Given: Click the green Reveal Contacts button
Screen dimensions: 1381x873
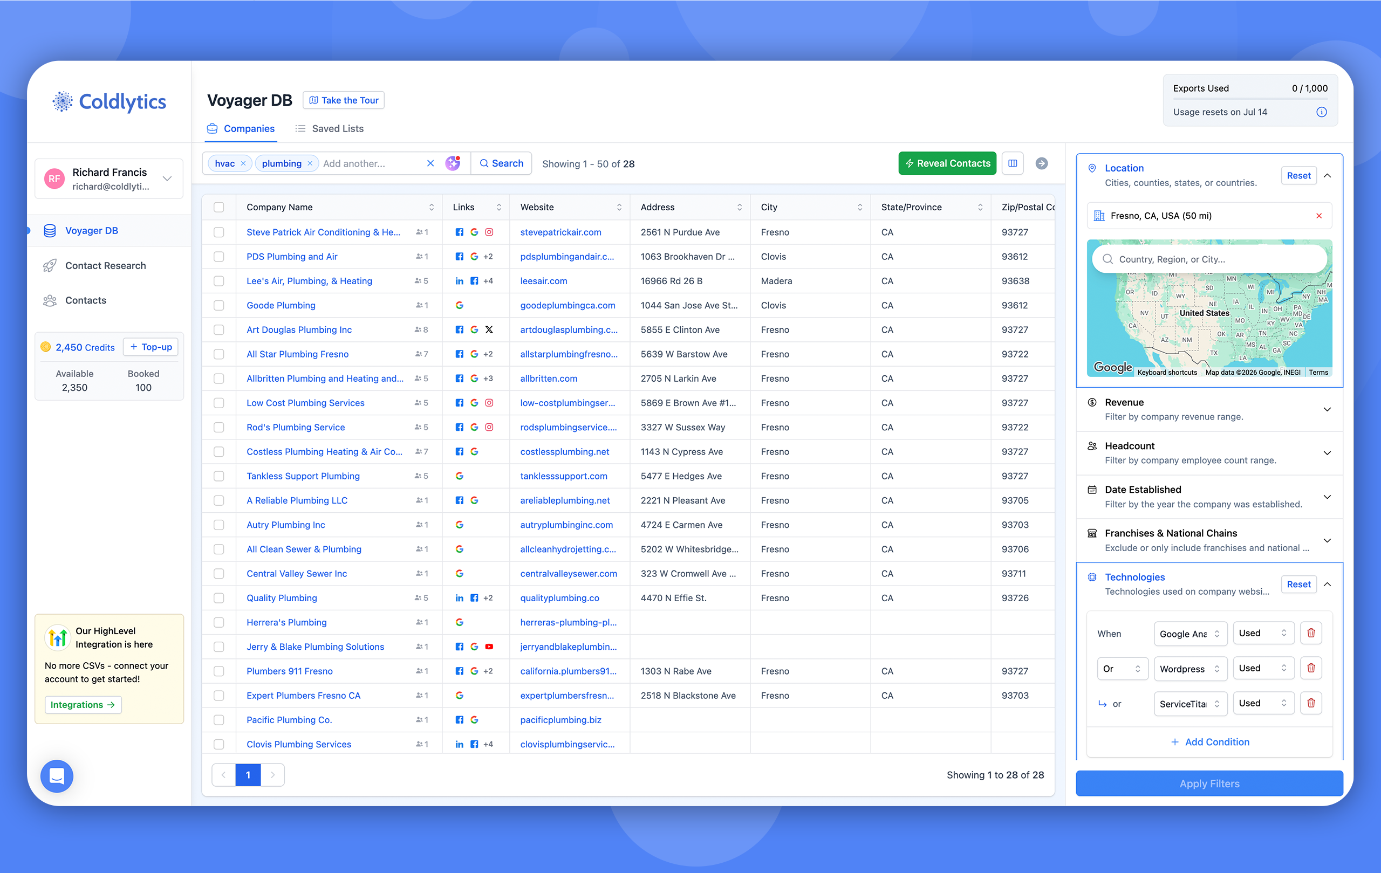Looking at the screenshot, I should point(947,163).
